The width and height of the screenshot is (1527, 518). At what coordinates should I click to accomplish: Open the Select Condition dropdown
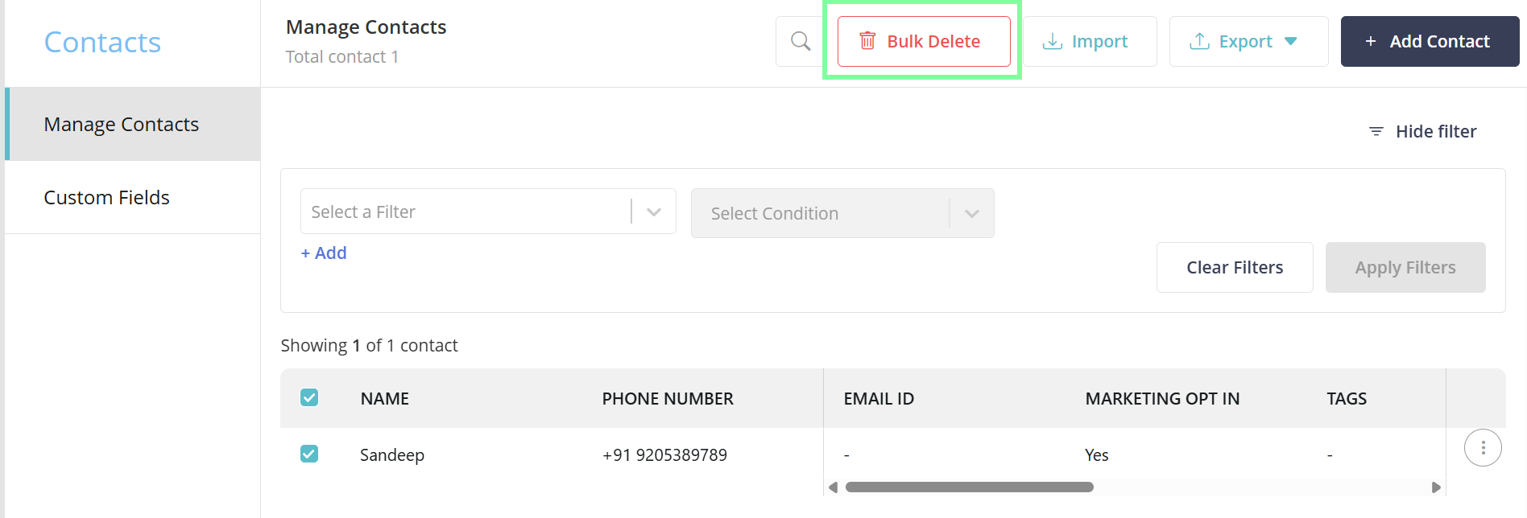[x=842, y=213]
